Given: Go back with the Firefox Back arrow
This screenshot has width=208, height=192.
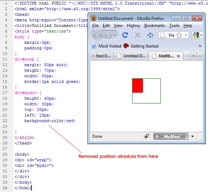Looking at the screenshot, I should (98, 35).
